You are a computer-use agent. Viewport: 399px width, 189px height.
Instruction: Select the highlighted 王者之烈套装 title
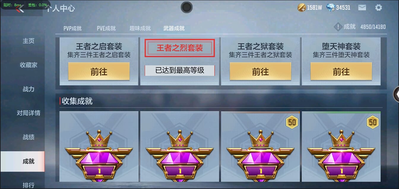click(180, 48)
